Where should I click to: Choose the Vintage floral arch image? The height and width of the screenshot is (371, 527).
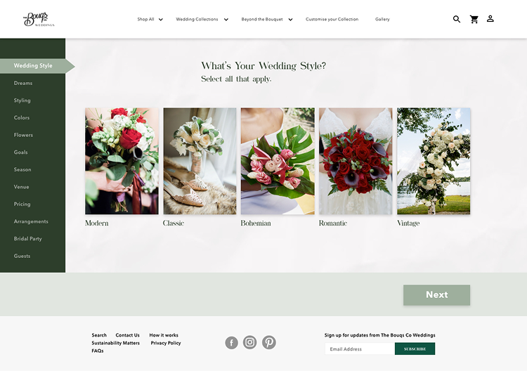pyautogui.click(x=434, y=161)
